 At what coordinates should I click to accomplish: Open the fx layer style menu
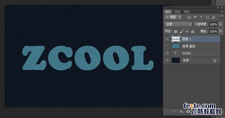[181, 111]
